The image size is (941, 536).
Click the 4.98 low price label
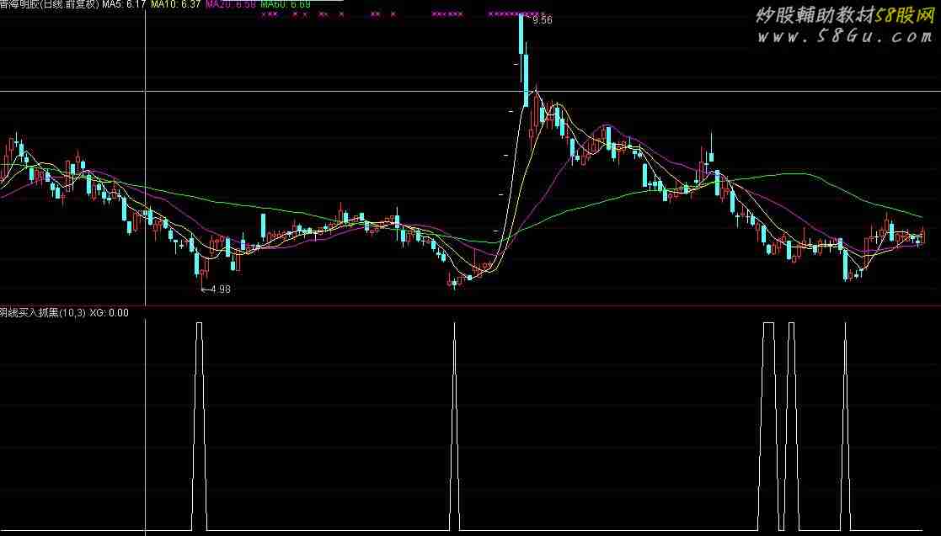tap(221, 289)
